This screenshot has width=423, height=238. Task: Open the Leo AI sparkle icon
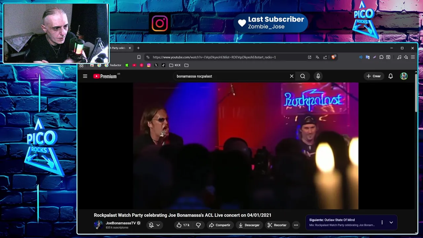[406, 57]
